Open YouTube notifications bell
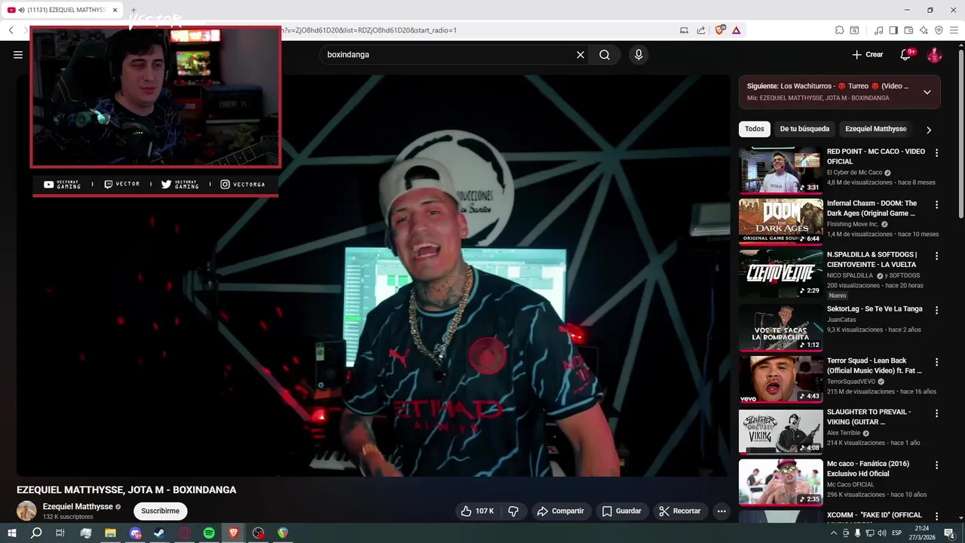This screenshot has height=543, width=965. 907,54
